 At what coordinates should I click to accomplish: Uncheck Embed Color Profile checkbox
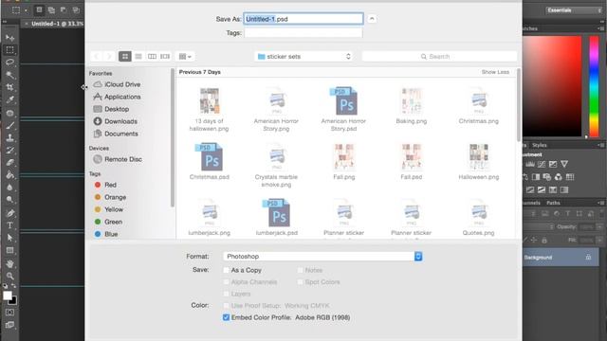point(226,317)
